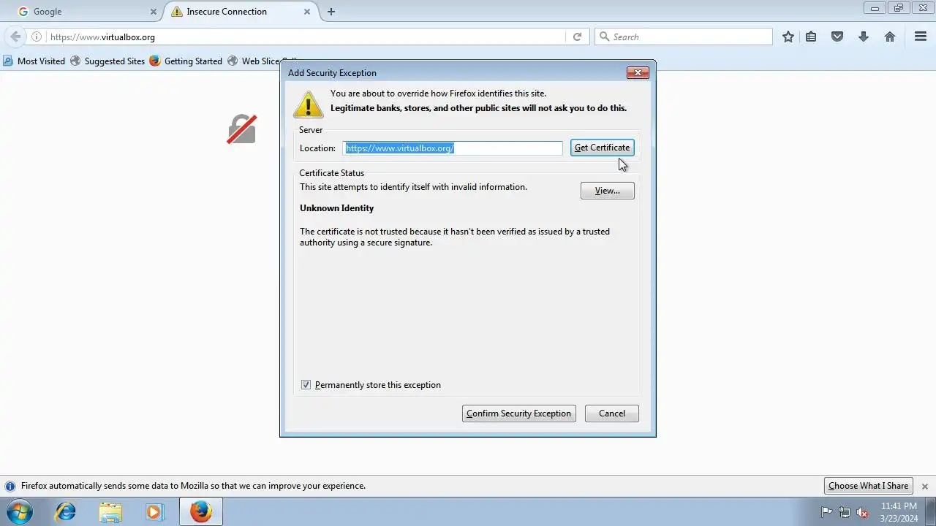Viewport: 936px width, 526px height.
Task: Select the Insecure Connection tab
Action: (238, 12)
